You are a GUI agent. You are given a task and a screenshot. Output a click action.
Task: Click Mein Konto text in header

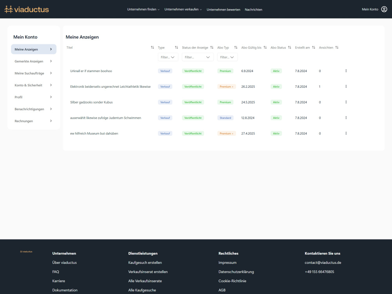[x=370, y=9]
